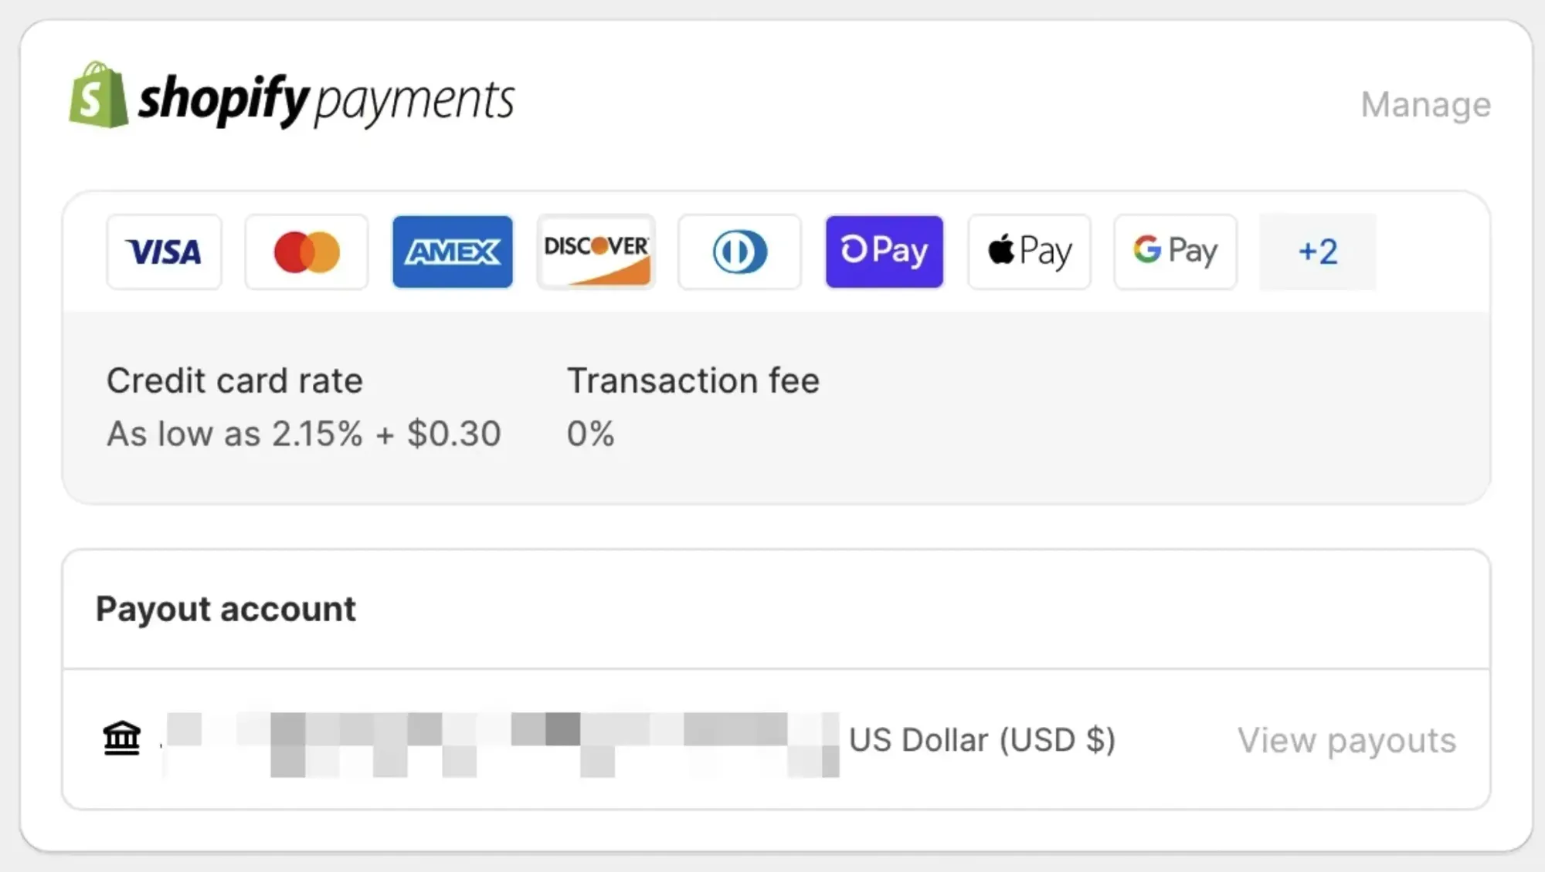Click the Credit card rate label
The height and width of the screenshot is (872, 1545).
tap(235, 380)
